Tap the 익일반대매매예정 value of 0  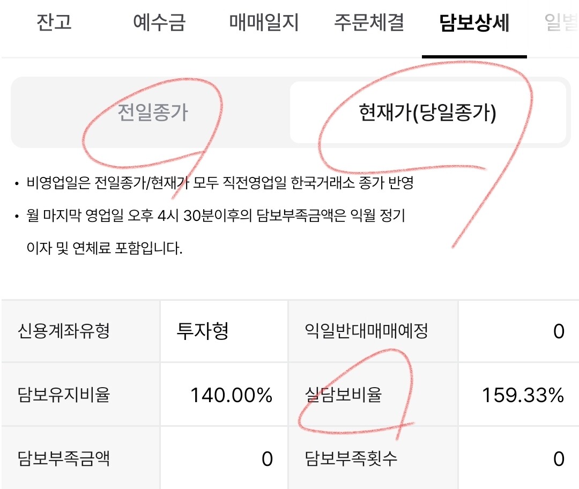coord(559,331)
